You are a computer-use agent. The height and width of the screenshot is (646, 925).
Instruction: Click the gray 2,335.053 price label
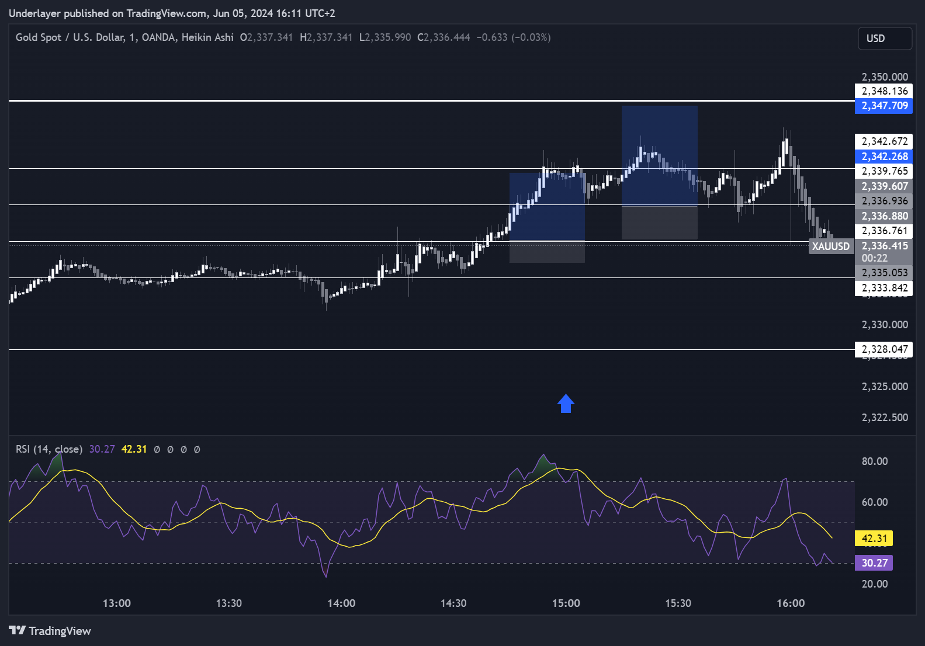(x=884, y=273)
